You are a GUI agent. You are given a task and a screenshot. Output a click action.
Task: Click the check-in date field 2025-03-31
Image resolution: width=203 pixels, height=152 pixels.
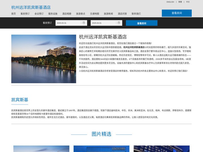tap(71, 23)
